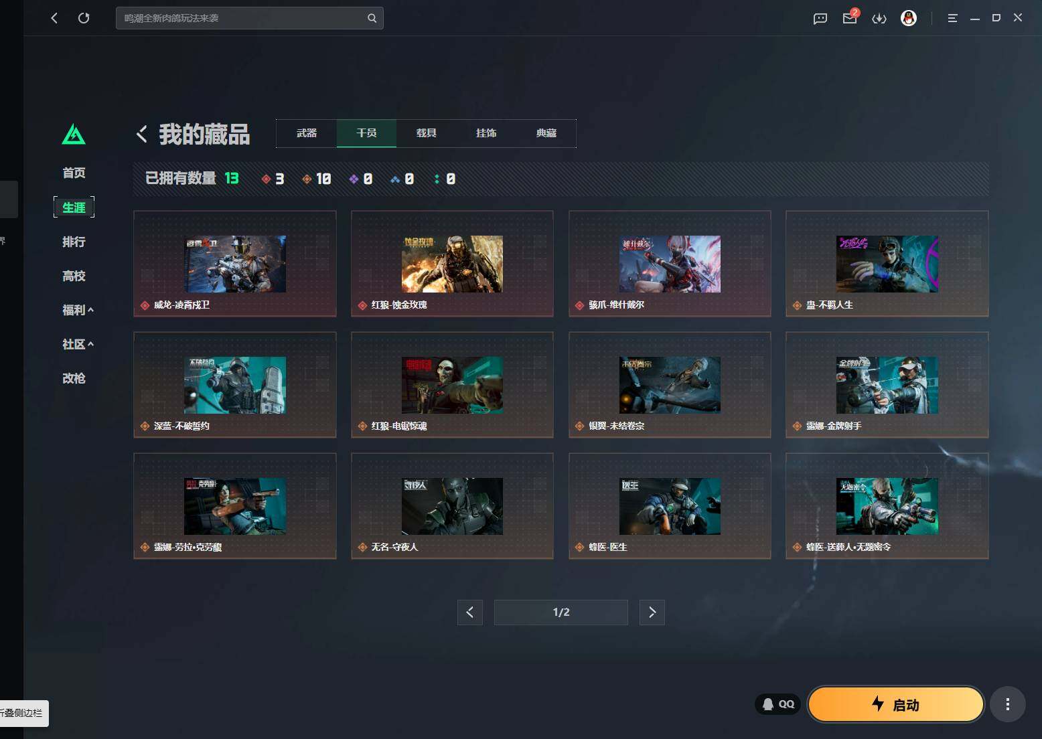Open 改枪 in the sidebar

point(74,378)
